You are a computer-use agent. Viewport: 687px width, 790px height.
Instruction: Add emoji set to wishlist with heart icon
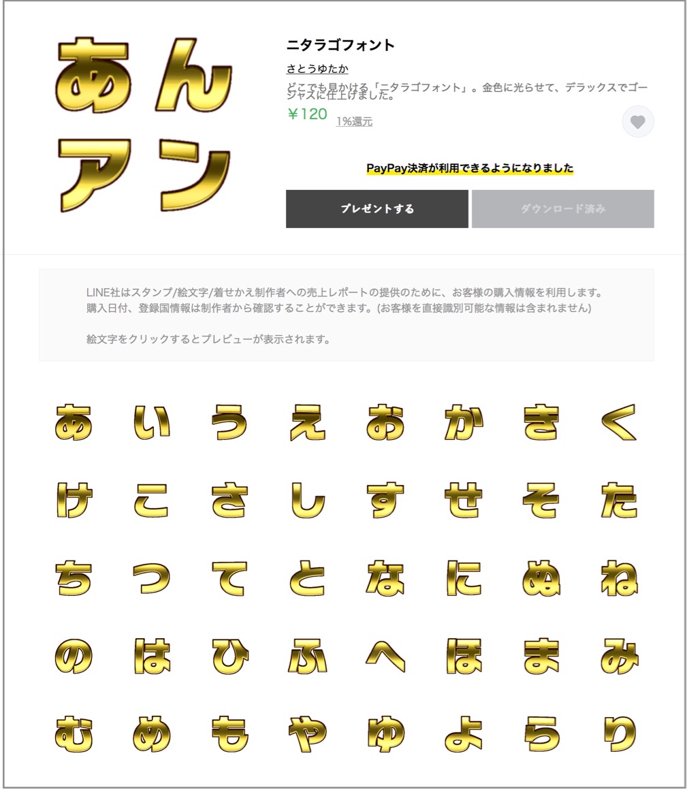(x=638, y=121)
